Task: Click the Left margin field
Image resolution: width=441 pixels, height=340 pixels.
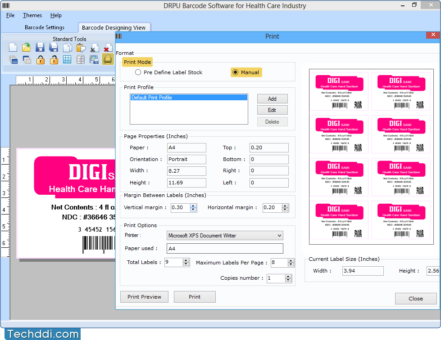Action: click(x=269, y=183)
